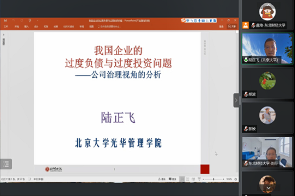Click the slide number 1 in the slide footer
The image size is (295, 196).
tap(114, 169)
